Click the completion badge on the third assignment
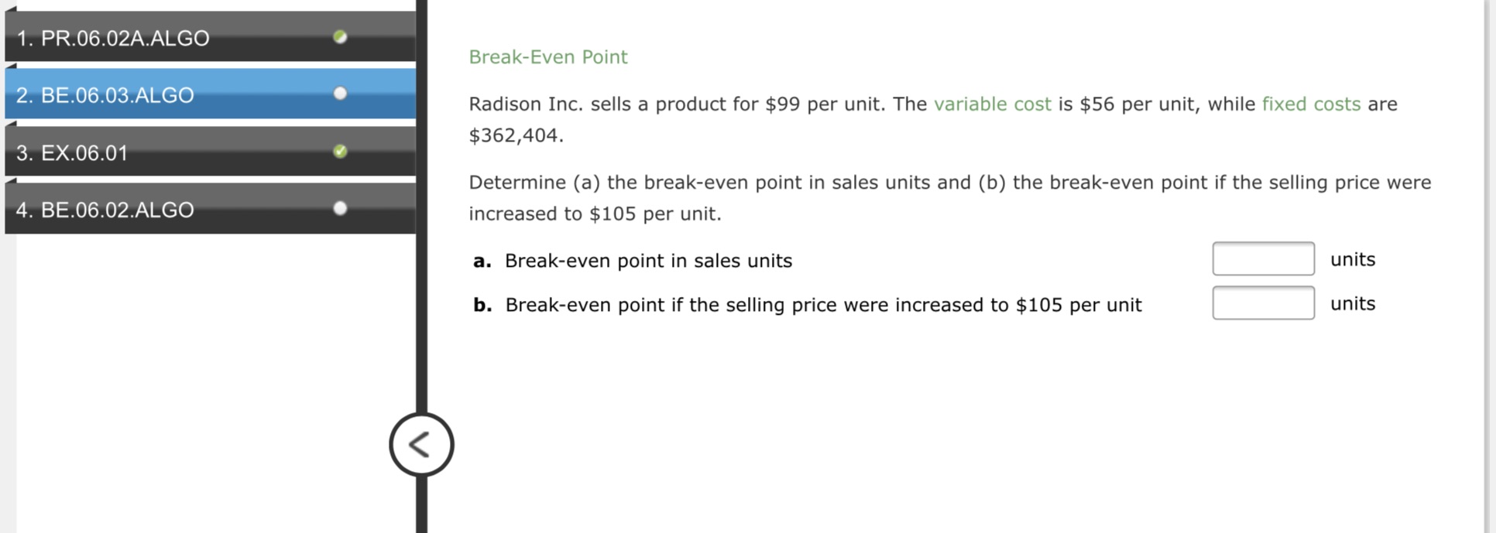1496x533 pixels. click(x=341, y=150)
